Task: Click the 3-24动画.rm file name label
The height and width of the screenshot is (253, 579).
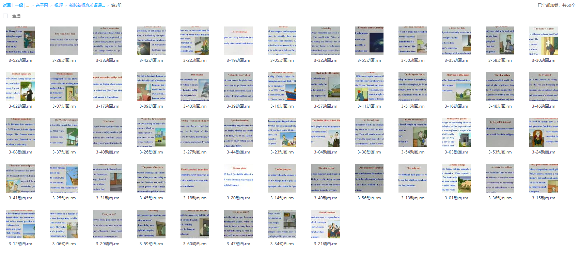Action: click(x=544, y=152)
